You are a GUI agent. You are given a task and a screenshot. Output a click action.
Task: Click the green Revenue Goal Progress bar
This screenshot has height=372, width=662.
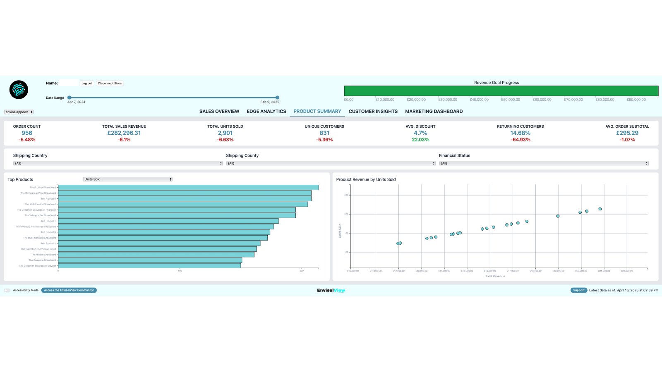click(501, 91)
